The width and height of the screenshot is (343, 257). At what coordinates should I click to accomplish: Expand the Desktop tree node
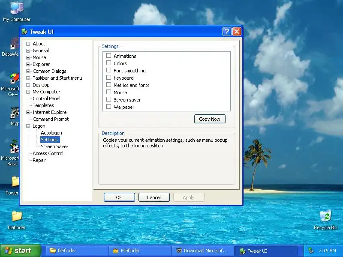click(x=28, y=85)
